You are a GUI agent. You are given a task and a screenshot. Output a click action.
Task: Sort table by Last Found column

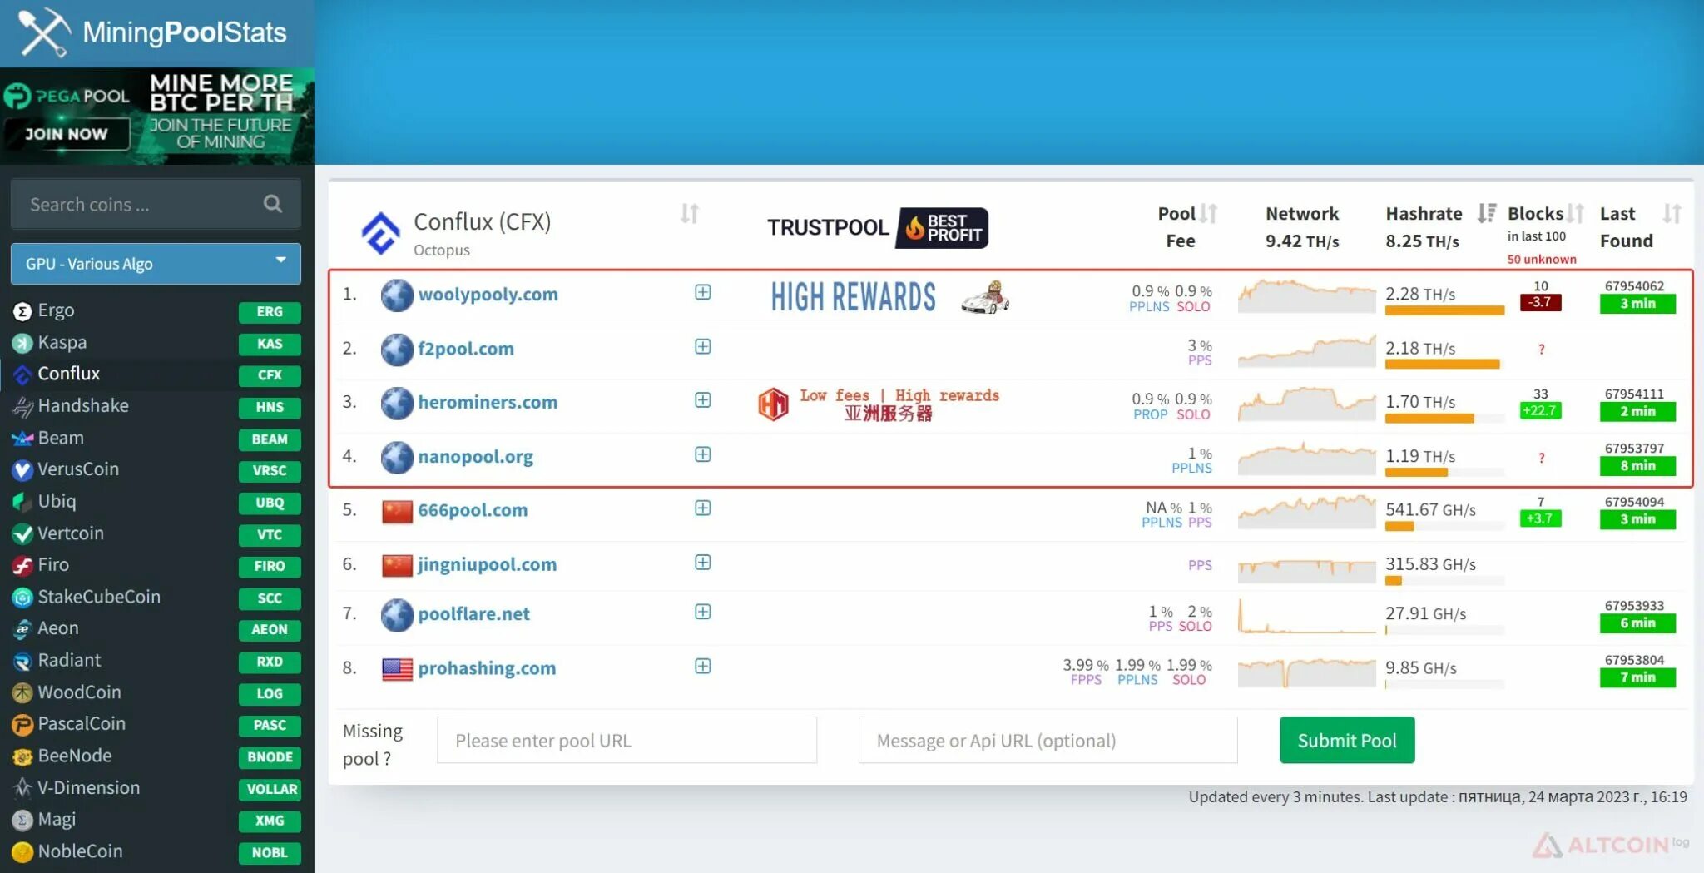[1672, 214]
